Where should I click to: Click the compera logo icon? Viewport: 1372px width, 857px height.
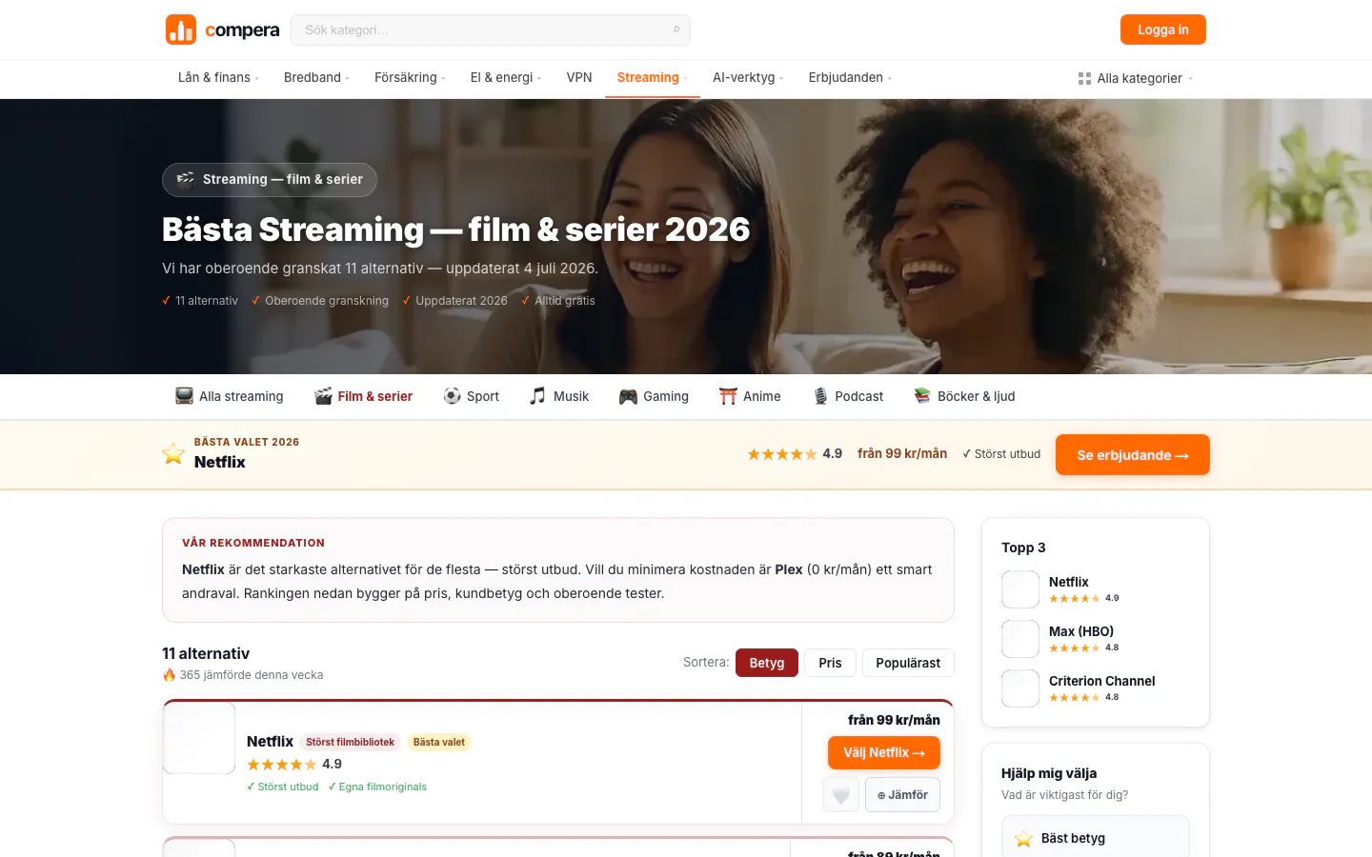click(181, 30)
